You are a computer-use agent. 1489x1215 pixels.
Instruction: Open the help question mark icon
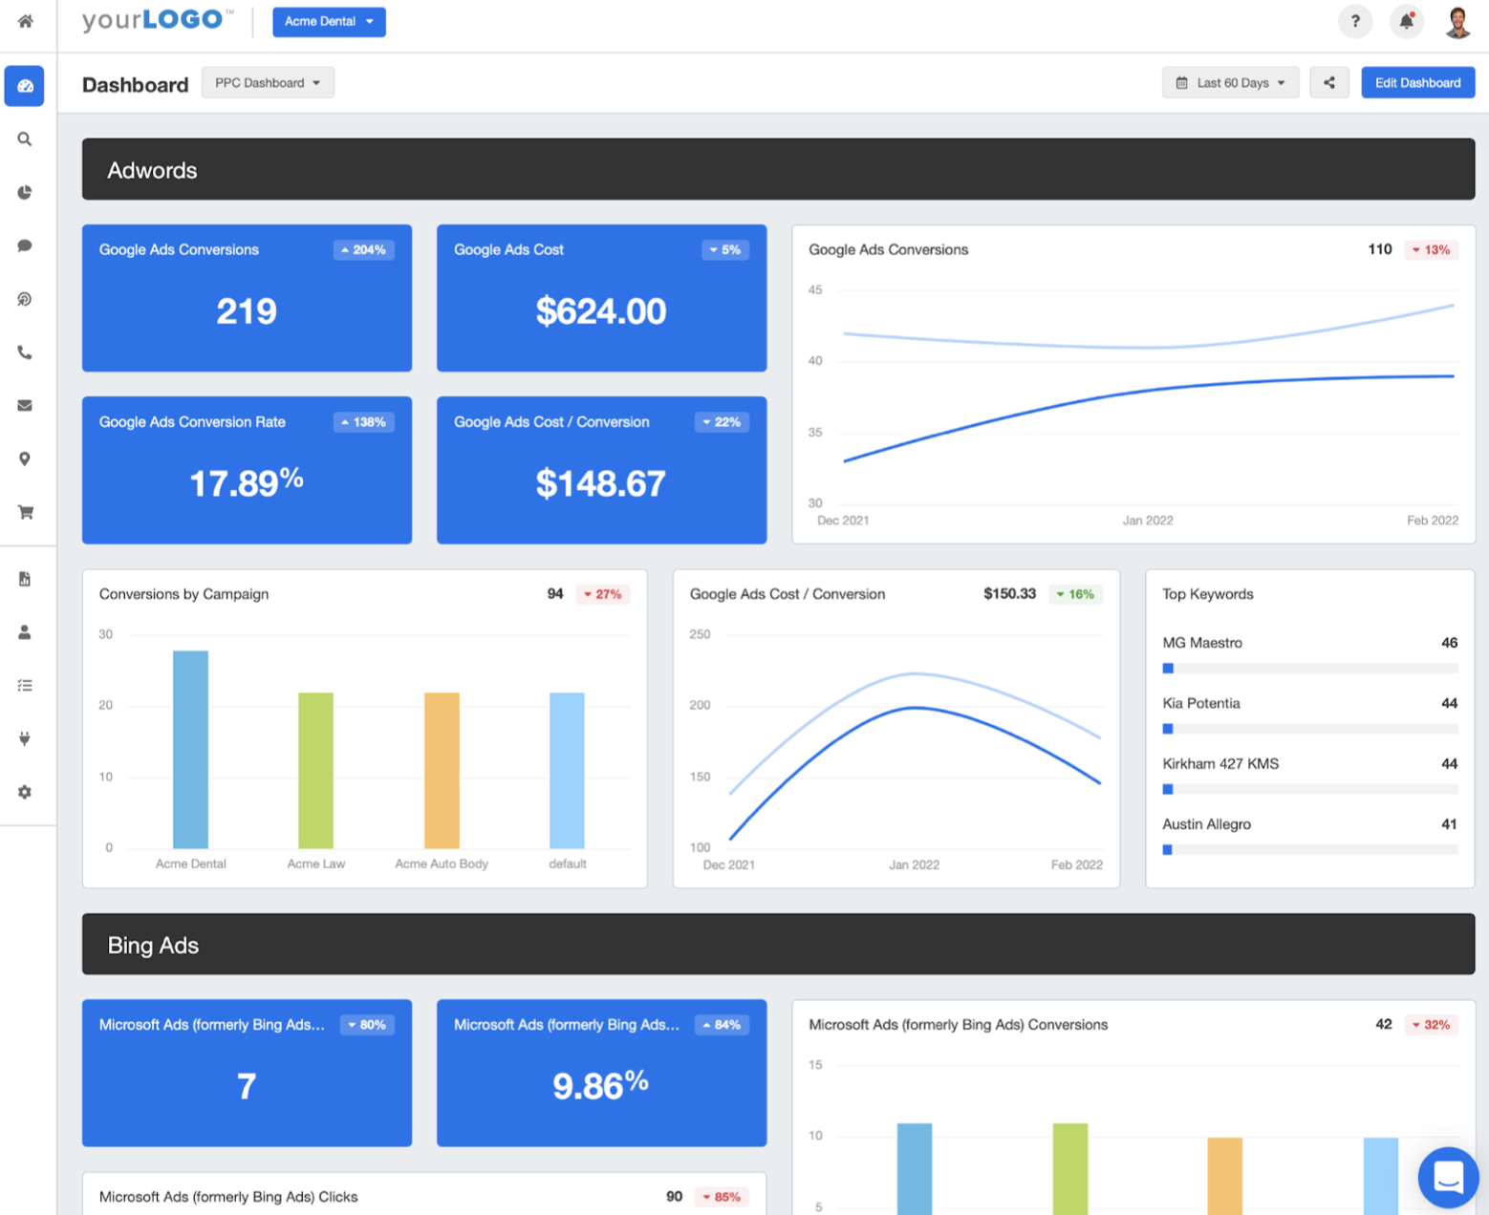click(1354, 21)
